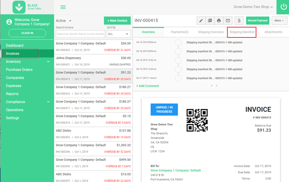The height and width of the screenshot is (182, 289).
Task: Click the pencil edit invoice icon
Action: point(201,21)
